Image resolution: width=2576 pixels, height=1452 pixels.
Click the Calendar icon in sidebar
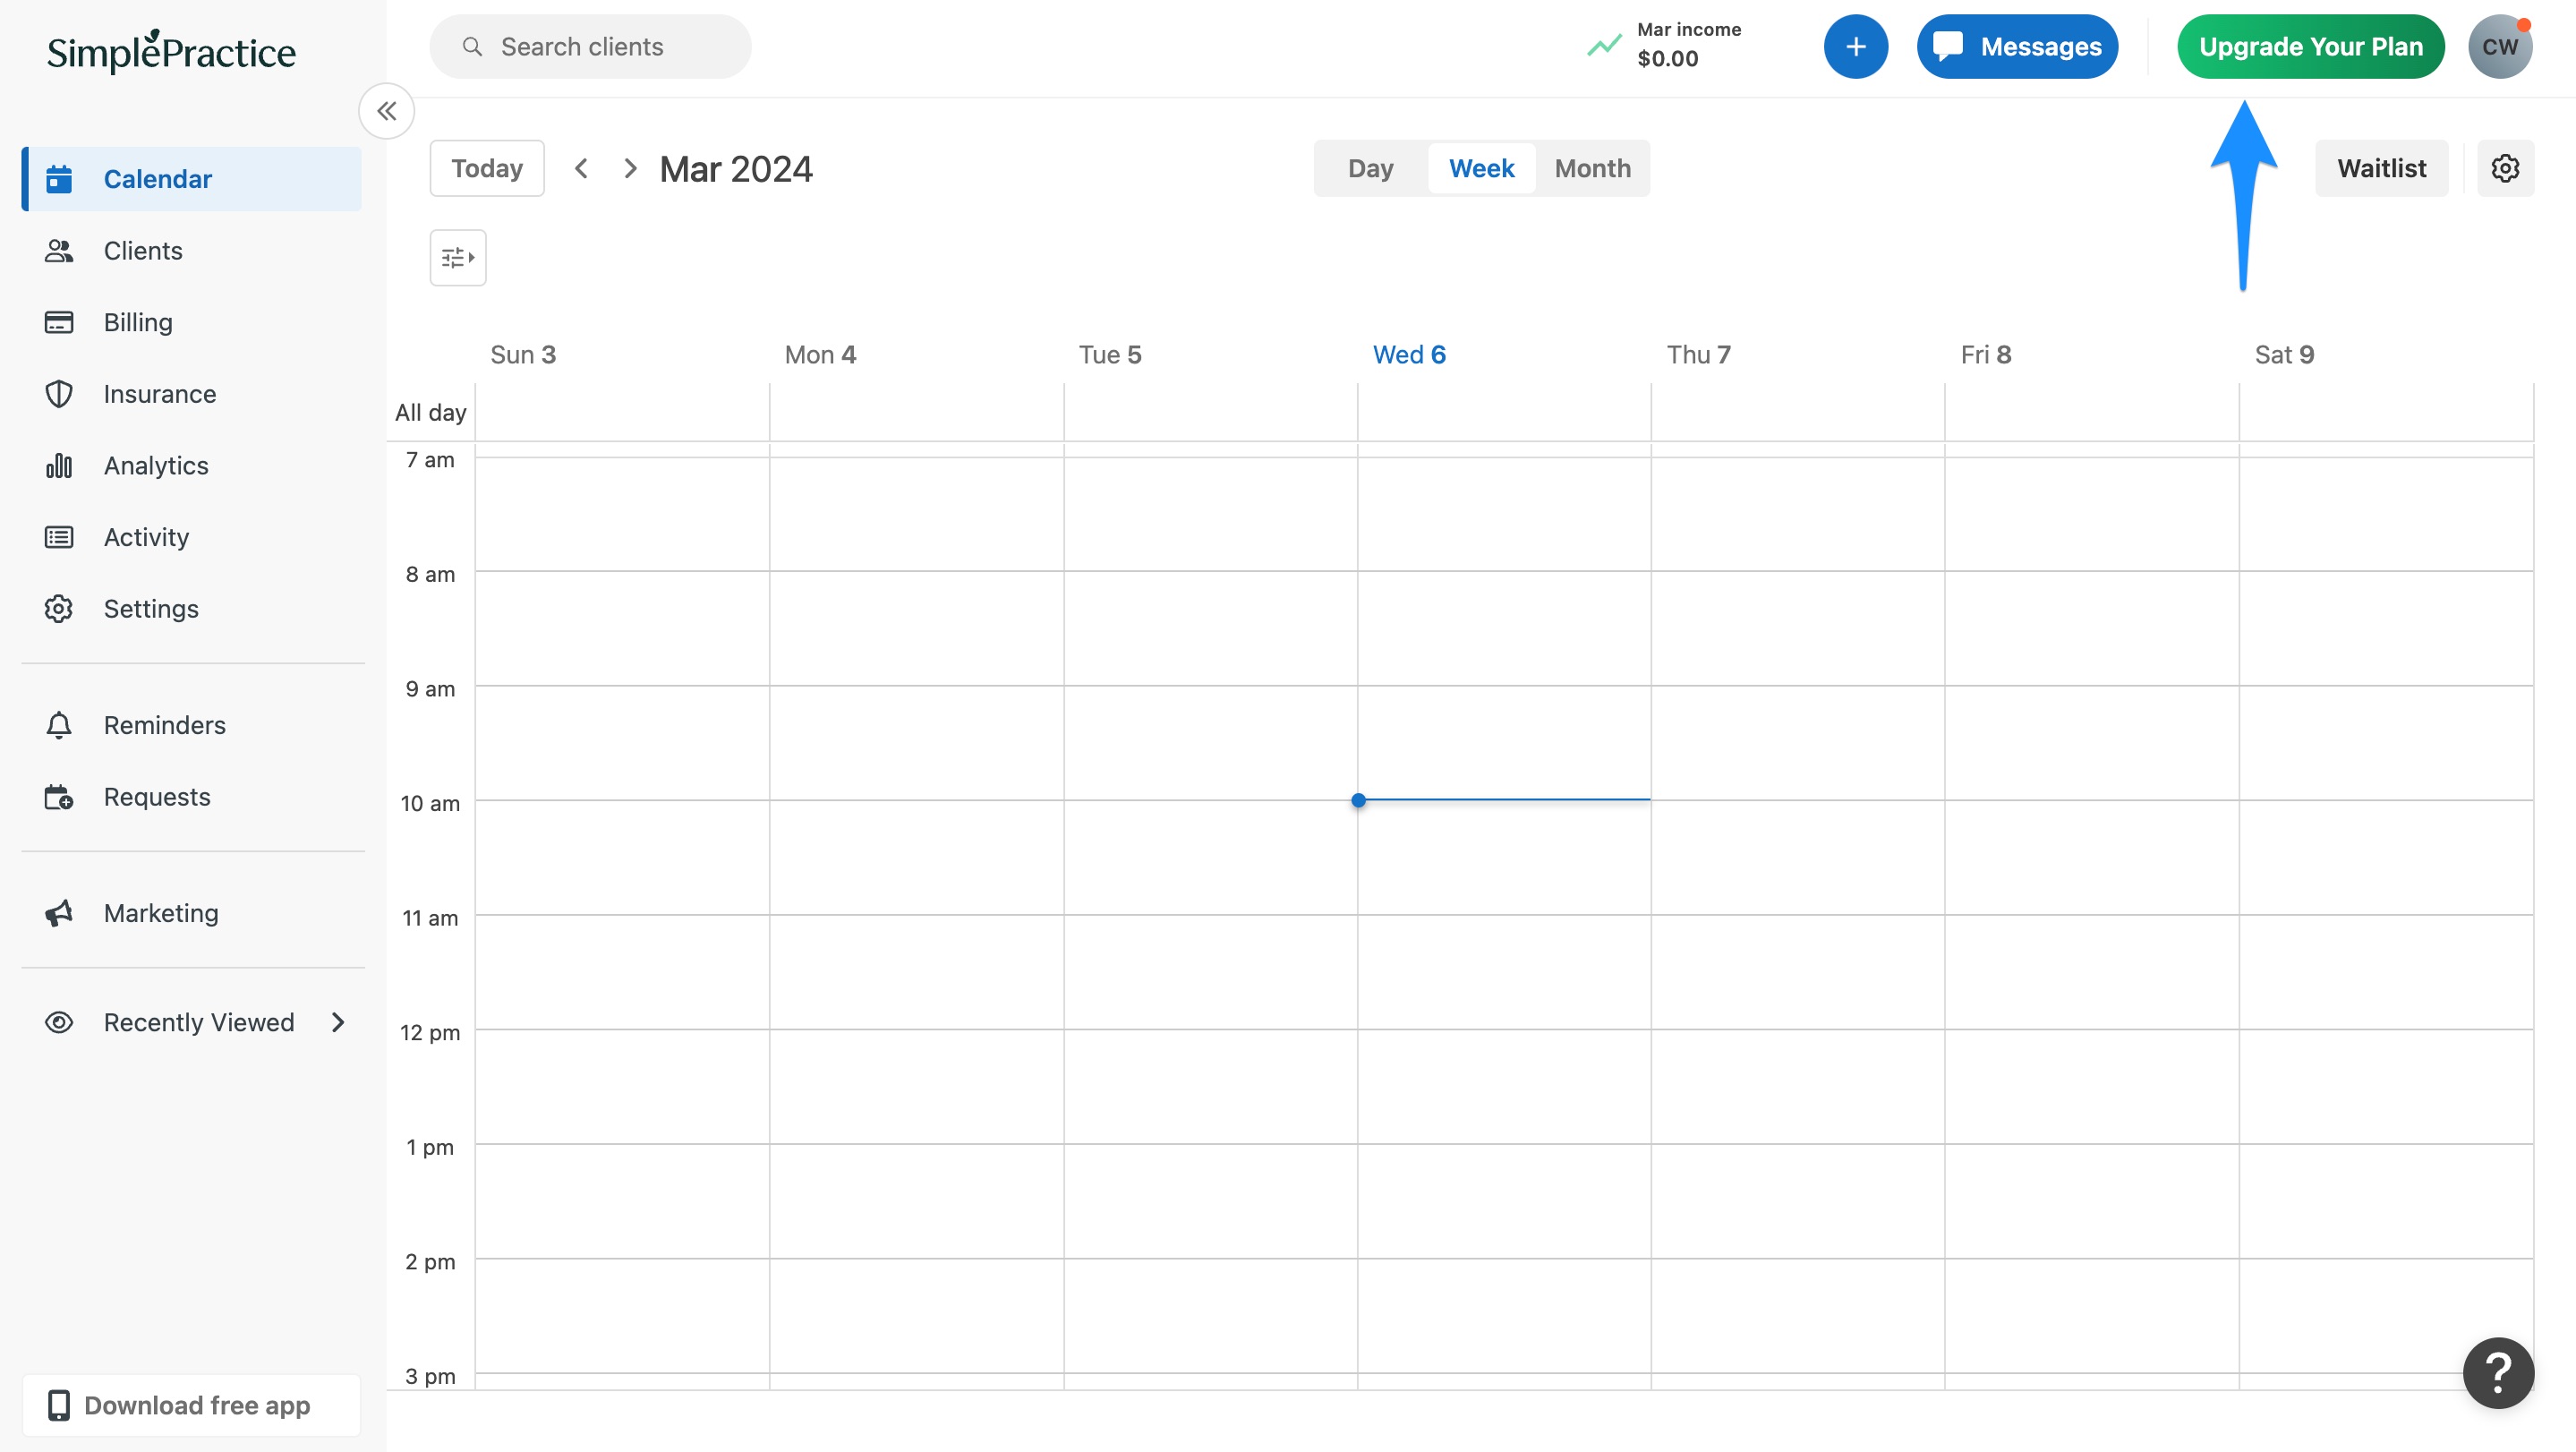click(x=59, y=179)
